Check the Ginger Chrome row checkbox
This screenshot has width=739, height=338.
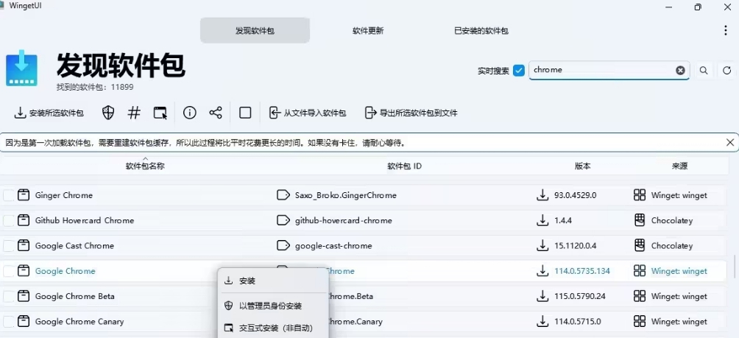click(9, 195)
